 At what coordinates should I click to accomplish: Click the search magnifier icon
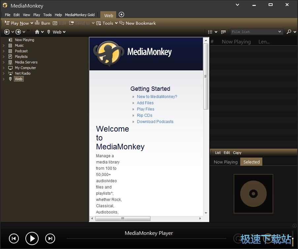pos(289,32)
